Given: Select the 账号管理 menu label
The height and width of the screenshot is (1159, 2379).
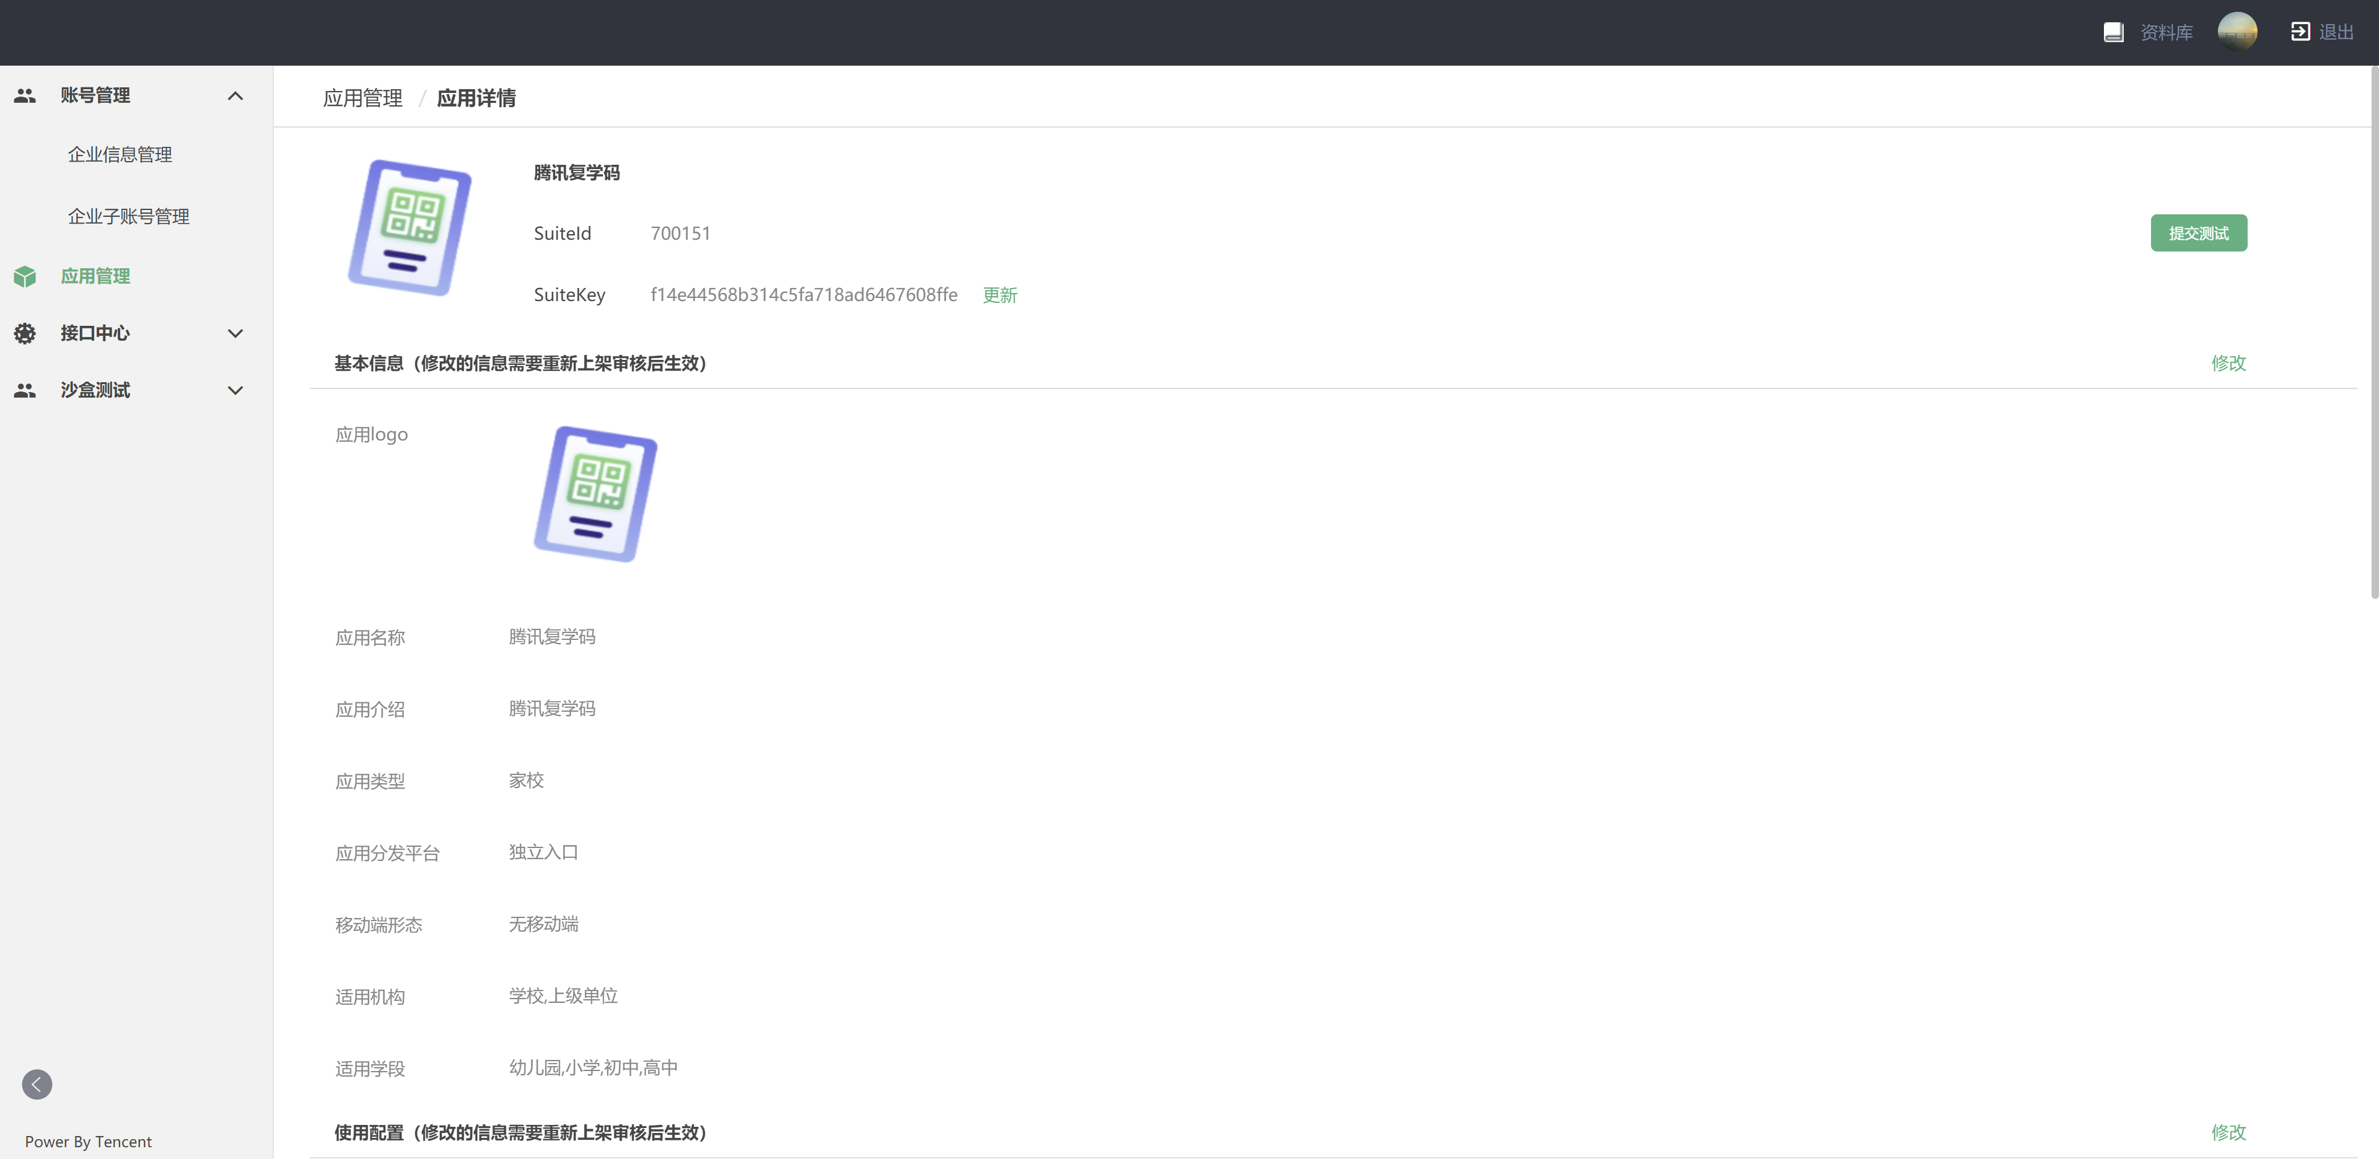Looking at the screenshot, I should click(95, 95).
